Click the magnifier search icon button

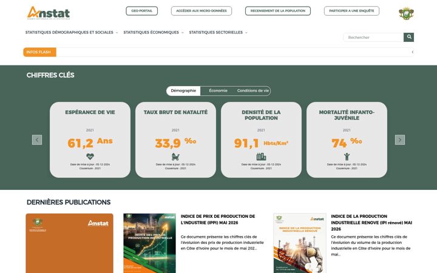pyautogui.click(x=408, y=37)
